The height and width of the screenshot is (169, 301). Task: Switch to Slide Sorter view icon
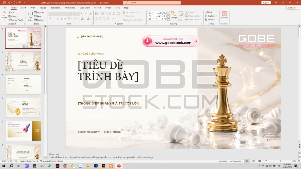253,161
